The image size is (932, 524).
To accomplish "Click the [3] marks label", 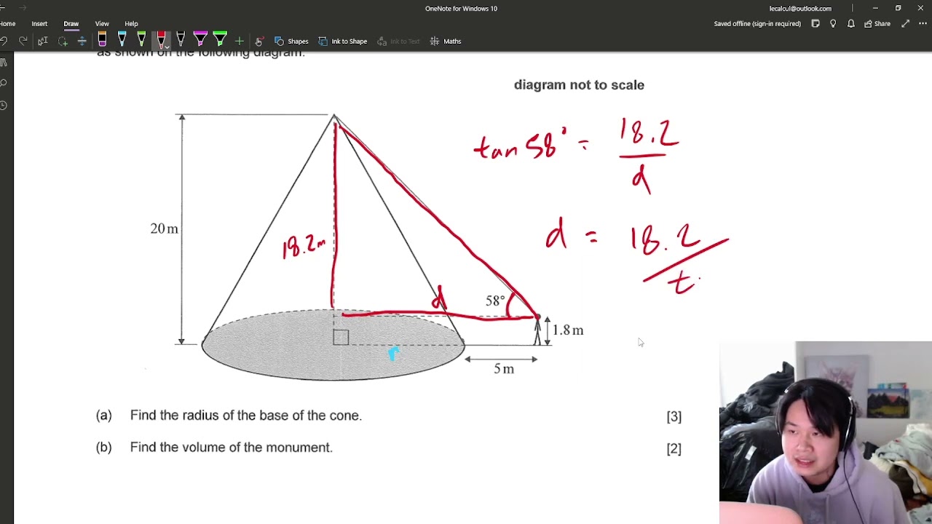I will point(674,417).
